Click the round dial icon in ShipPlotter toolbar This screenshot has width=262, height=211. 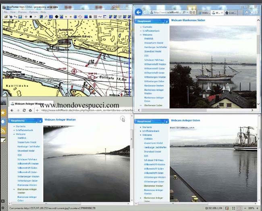(x=80, y=17)
